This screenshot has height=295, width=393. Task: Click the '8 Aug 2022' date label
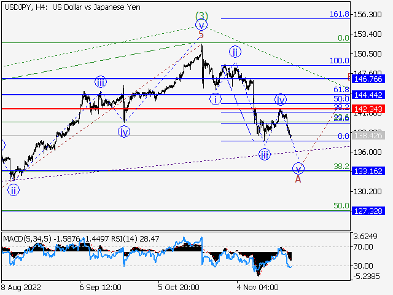coord(21,288)
